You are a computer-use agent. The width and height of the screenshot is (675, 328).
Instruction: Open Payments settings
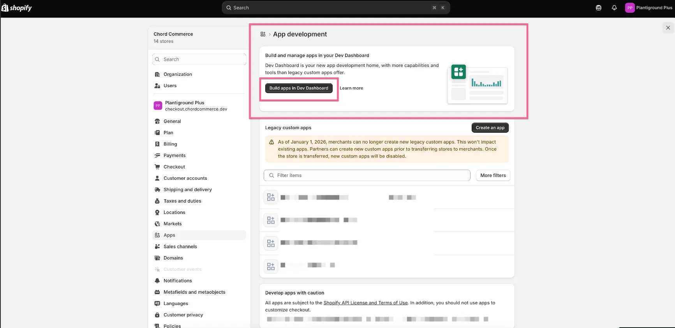coord(199,155)
